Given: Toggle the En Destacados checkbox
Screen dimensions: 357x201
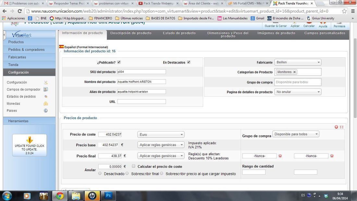Looking at the screenshot, I should pyautogui.click(x=189, y=62).
